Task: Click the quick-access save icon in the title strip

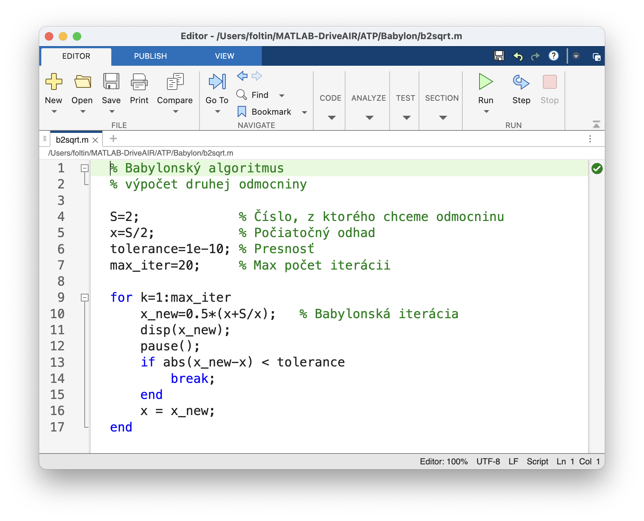Action: (499, 56)
